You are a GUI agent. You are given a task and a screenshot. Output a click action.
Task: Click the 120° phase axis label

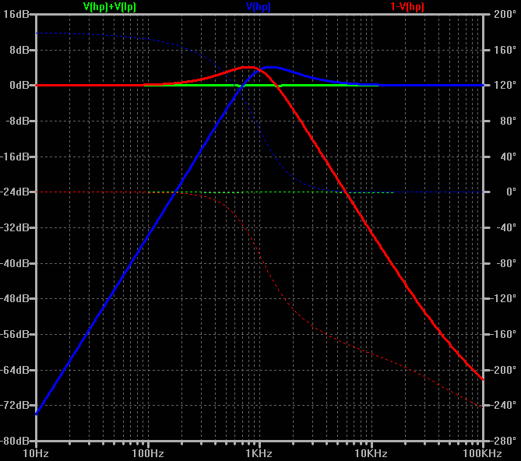505,86
